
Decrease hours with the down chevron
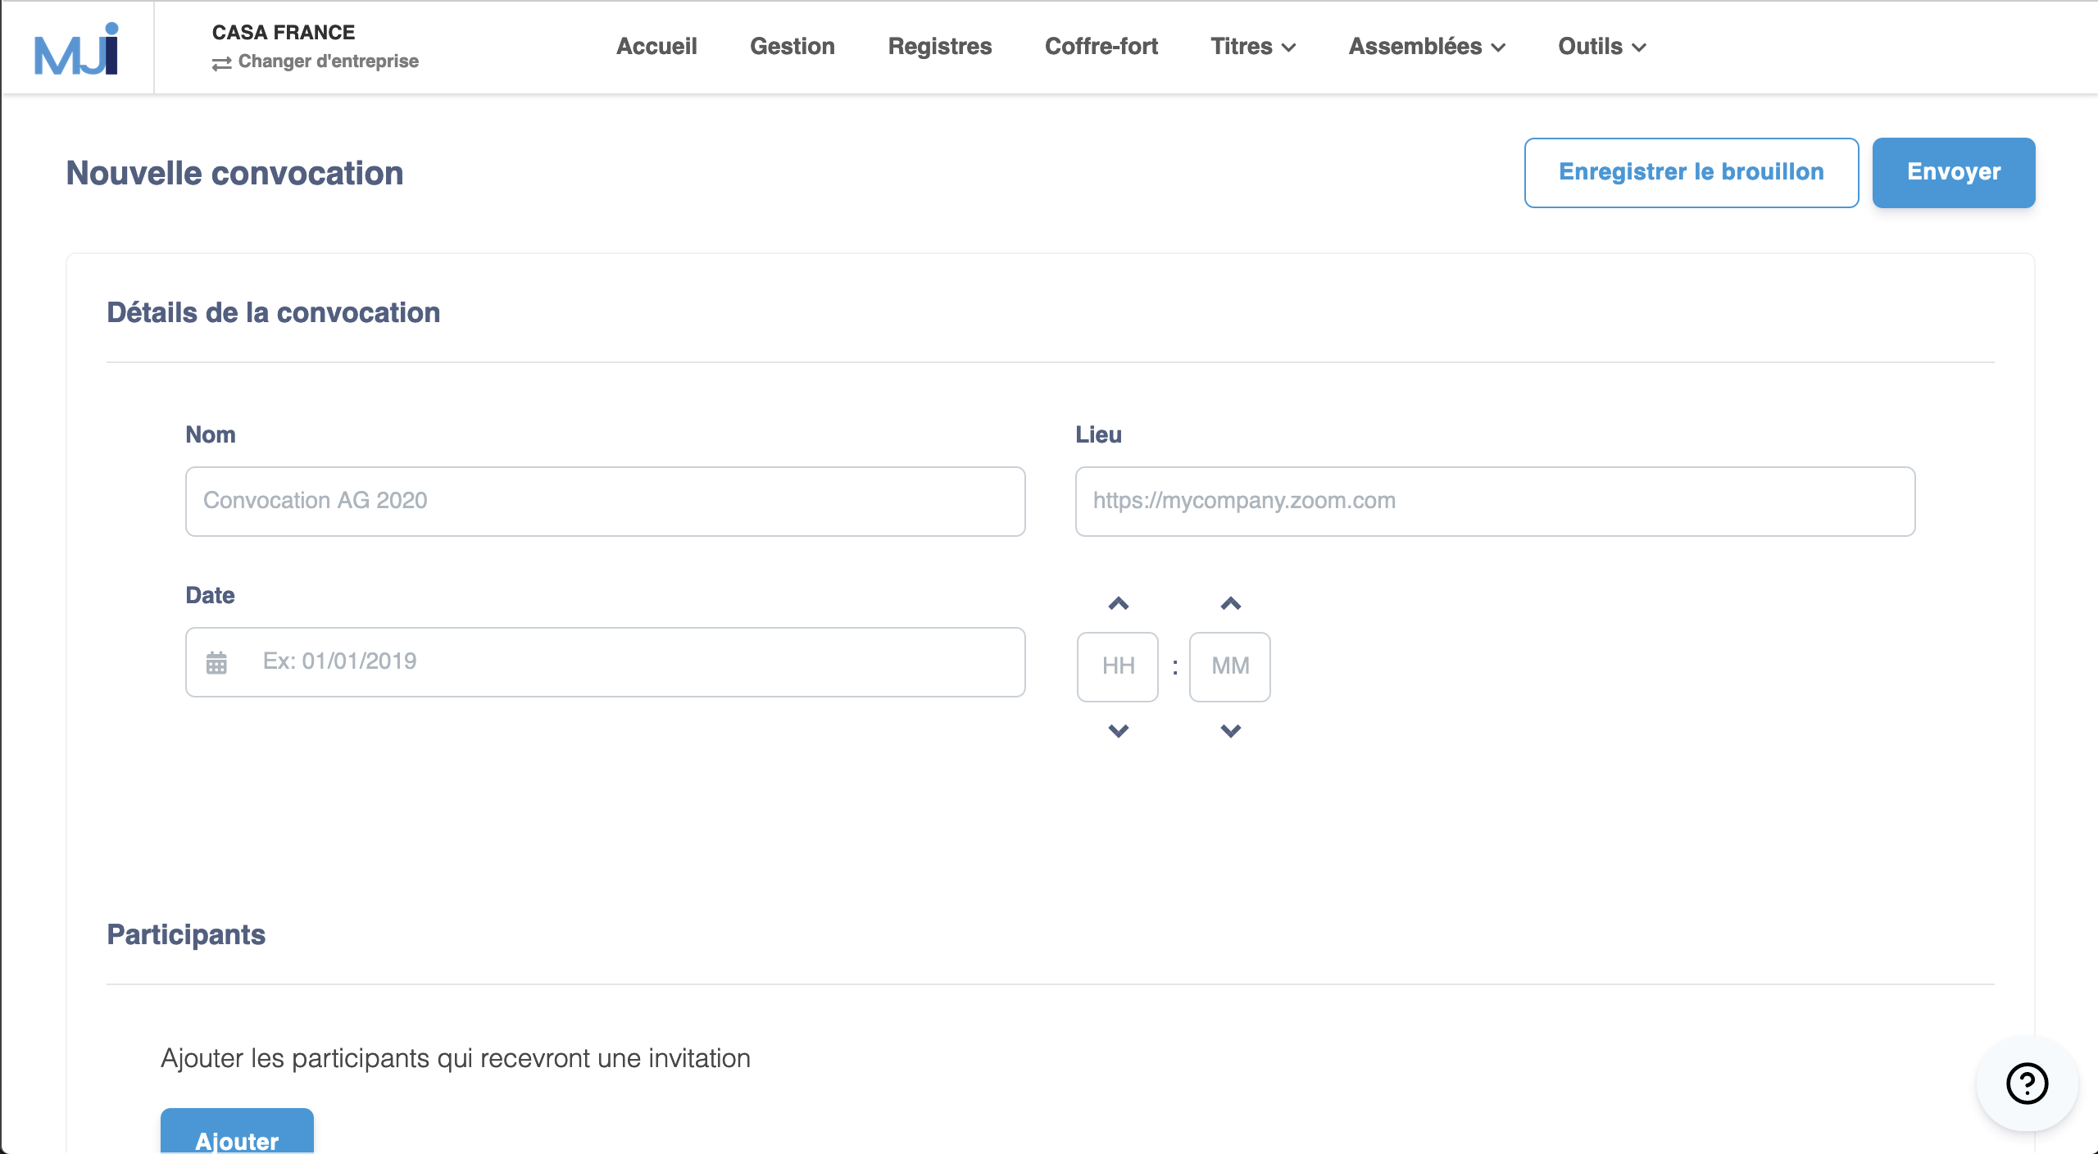[x=1118, y=730]
